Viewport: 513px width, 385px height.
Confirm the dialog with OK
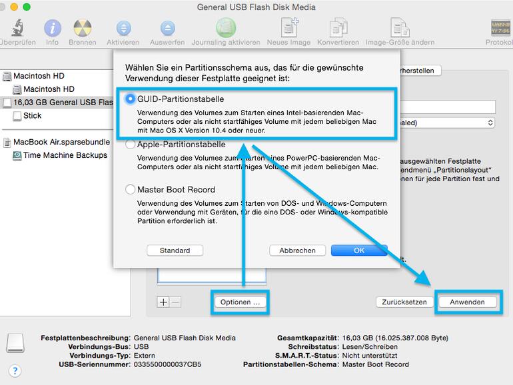point(359,250)
